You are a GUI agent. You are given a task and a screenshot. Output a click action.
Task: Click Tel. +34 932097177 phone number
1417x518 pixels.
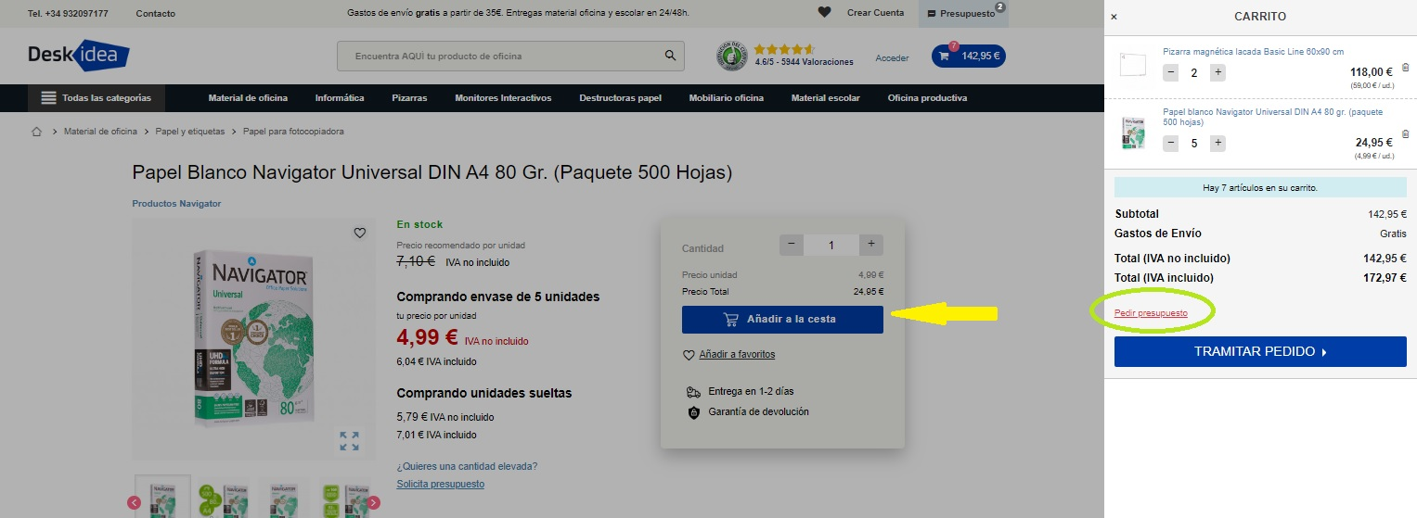point(68,14)
